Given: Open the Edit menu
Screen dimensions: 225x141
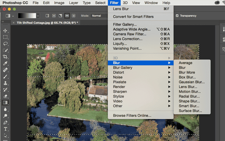Looking at the screenshot, I should point(46,3).
